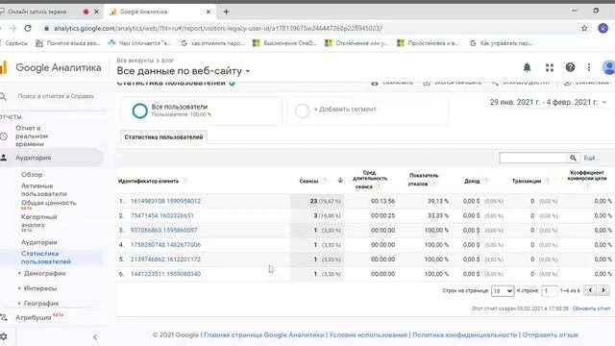The width and height of the screenshot is (615, 346).
Task: Open Условия использования link in footer
Action: (x=368, y=335)
